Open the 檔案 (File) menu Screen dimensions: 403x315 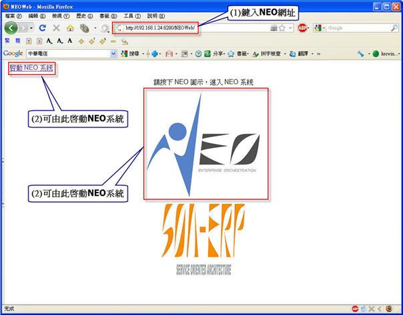point(13,15)
